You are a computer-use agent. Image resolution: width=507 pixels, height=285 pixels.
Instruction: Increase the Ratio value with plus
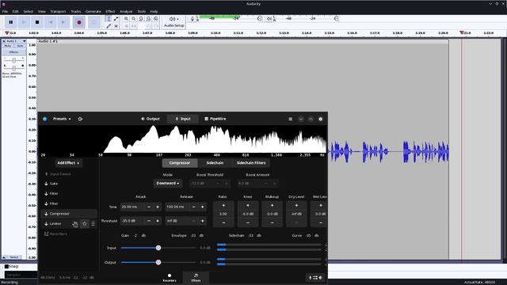(x=223, y=206)
